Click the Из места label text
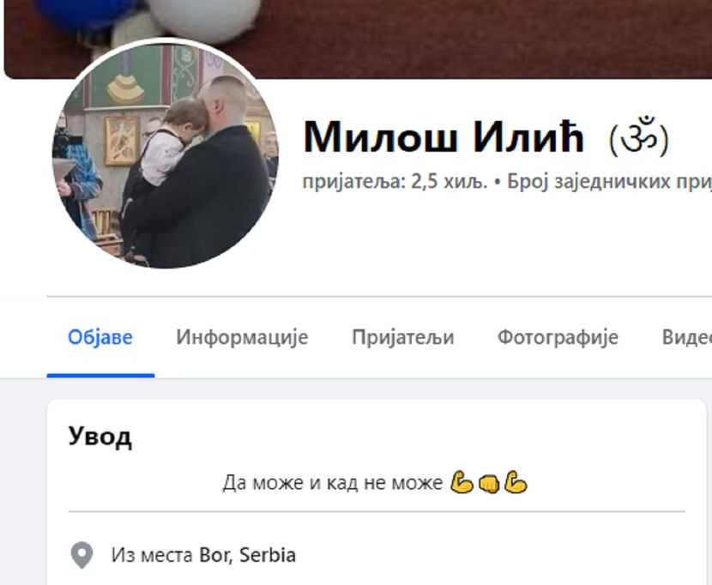 click(x=152, y=555)
